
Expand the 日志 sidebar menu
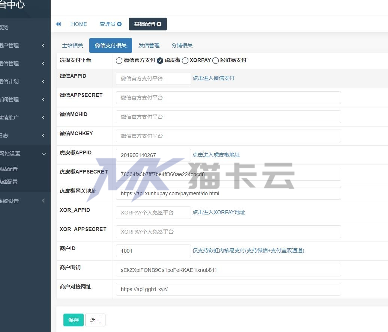[25, 136]
